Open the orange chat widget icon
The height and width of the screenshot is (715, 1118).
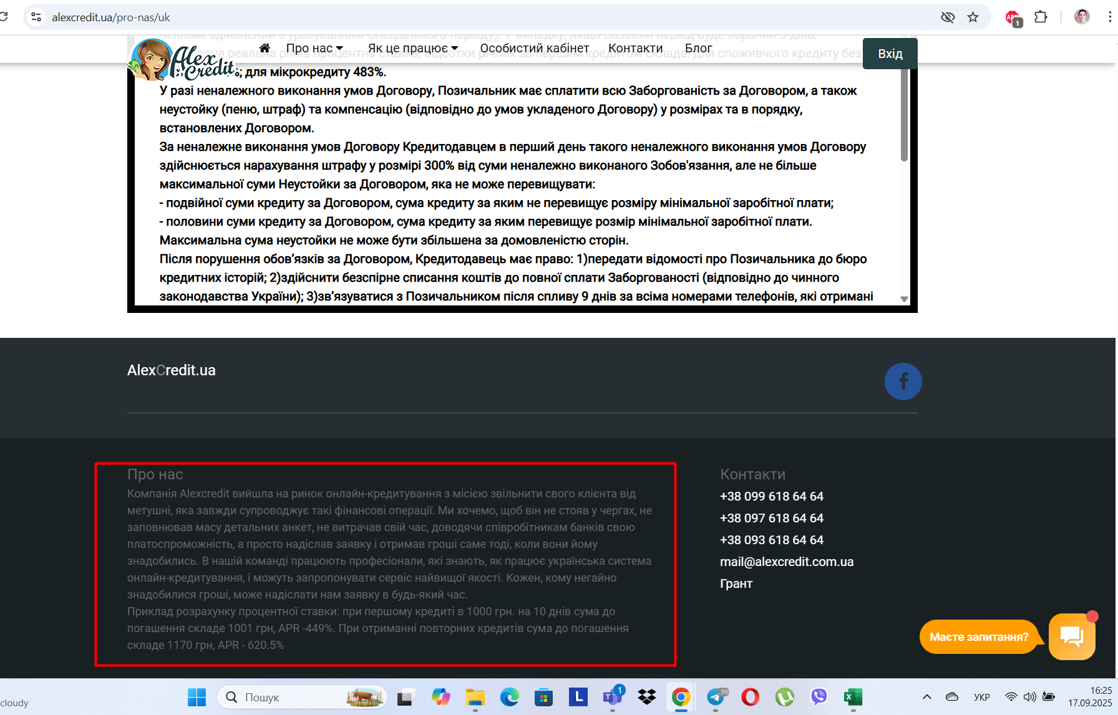1072,636
